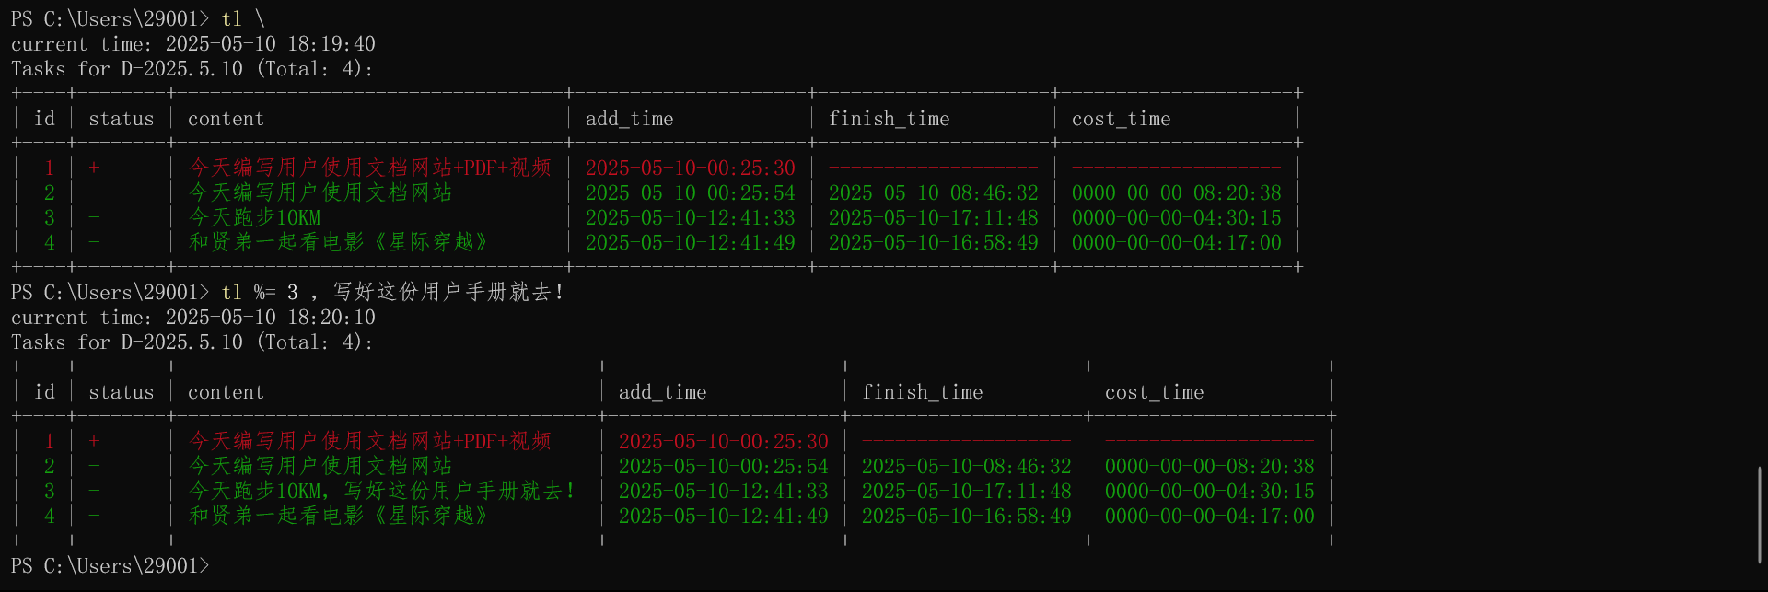Click content header in first table
The image size is (1768, 592).
point(227,119)
